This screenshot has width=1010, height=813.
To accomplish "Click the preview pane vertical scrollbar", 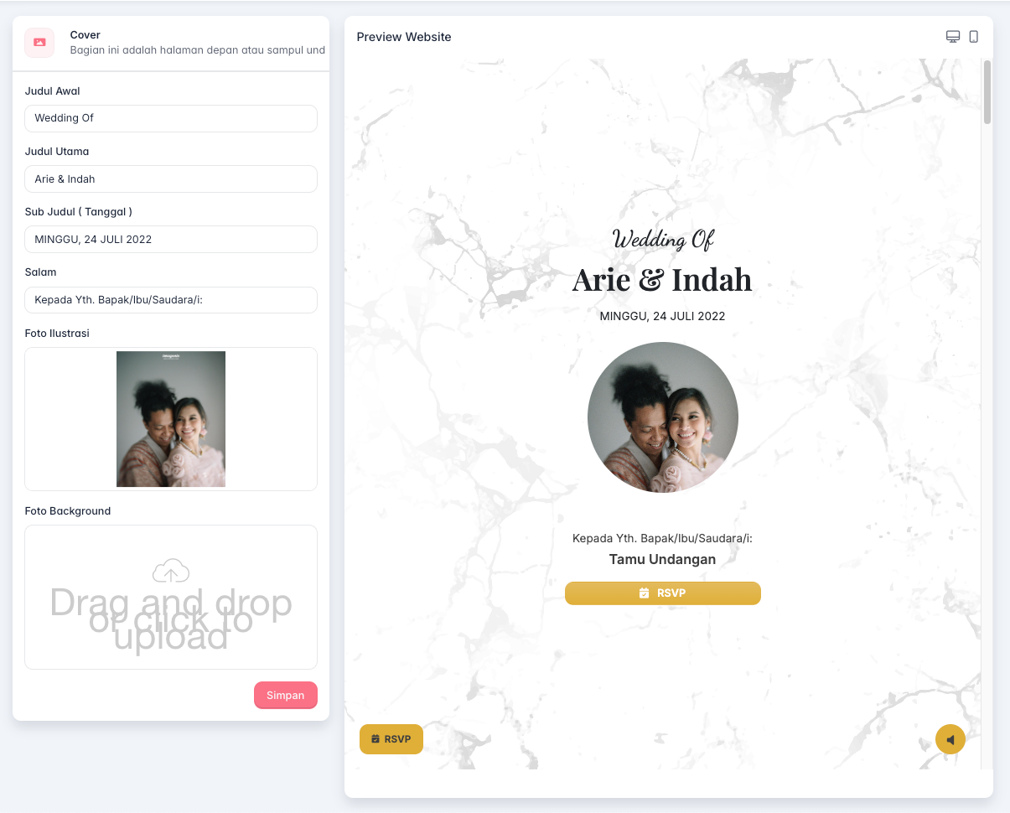I will coord(987,92).
